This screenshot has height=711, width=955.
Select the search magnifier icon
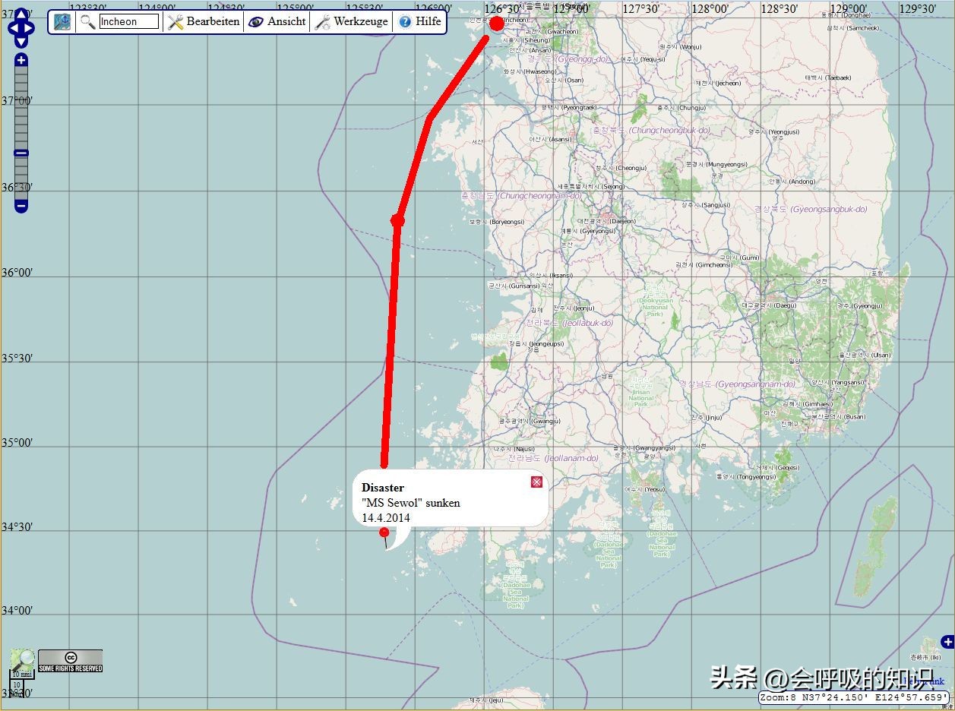coord(87,21)
